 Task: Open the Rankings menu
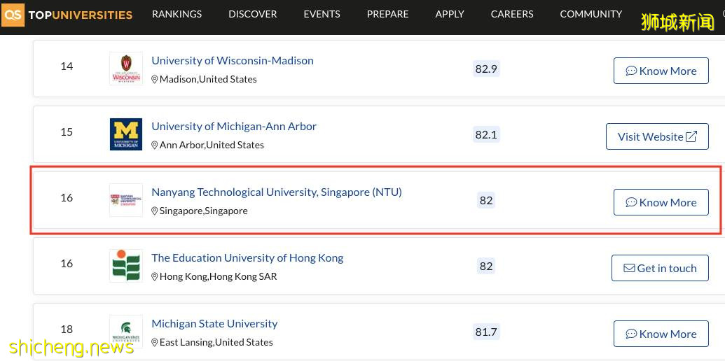click(177, 14)
